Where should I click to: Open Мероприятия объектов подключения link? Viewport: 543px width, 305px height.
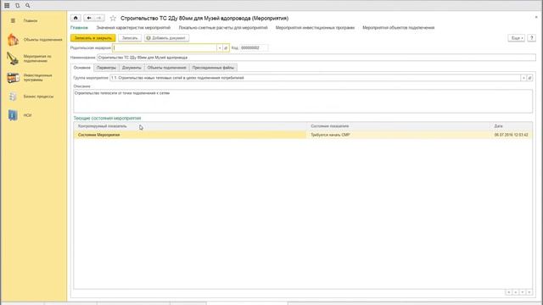pos(398,28)
